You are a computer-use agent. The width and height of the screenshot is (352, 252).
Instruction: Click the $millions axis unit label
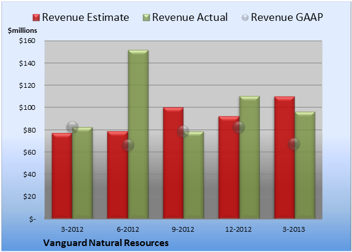click(x=22, y=30)
